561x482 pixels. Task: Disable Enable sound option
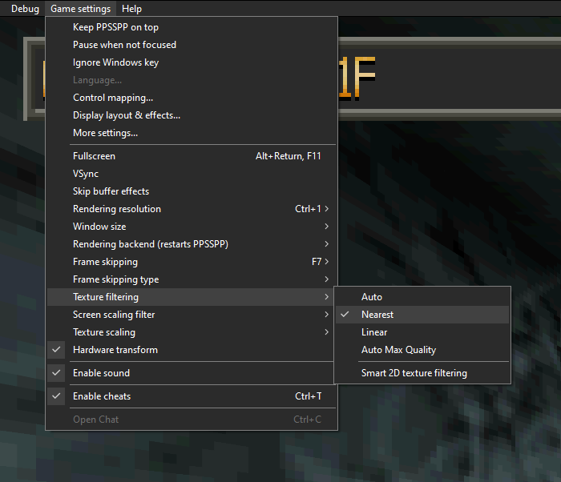192,373
